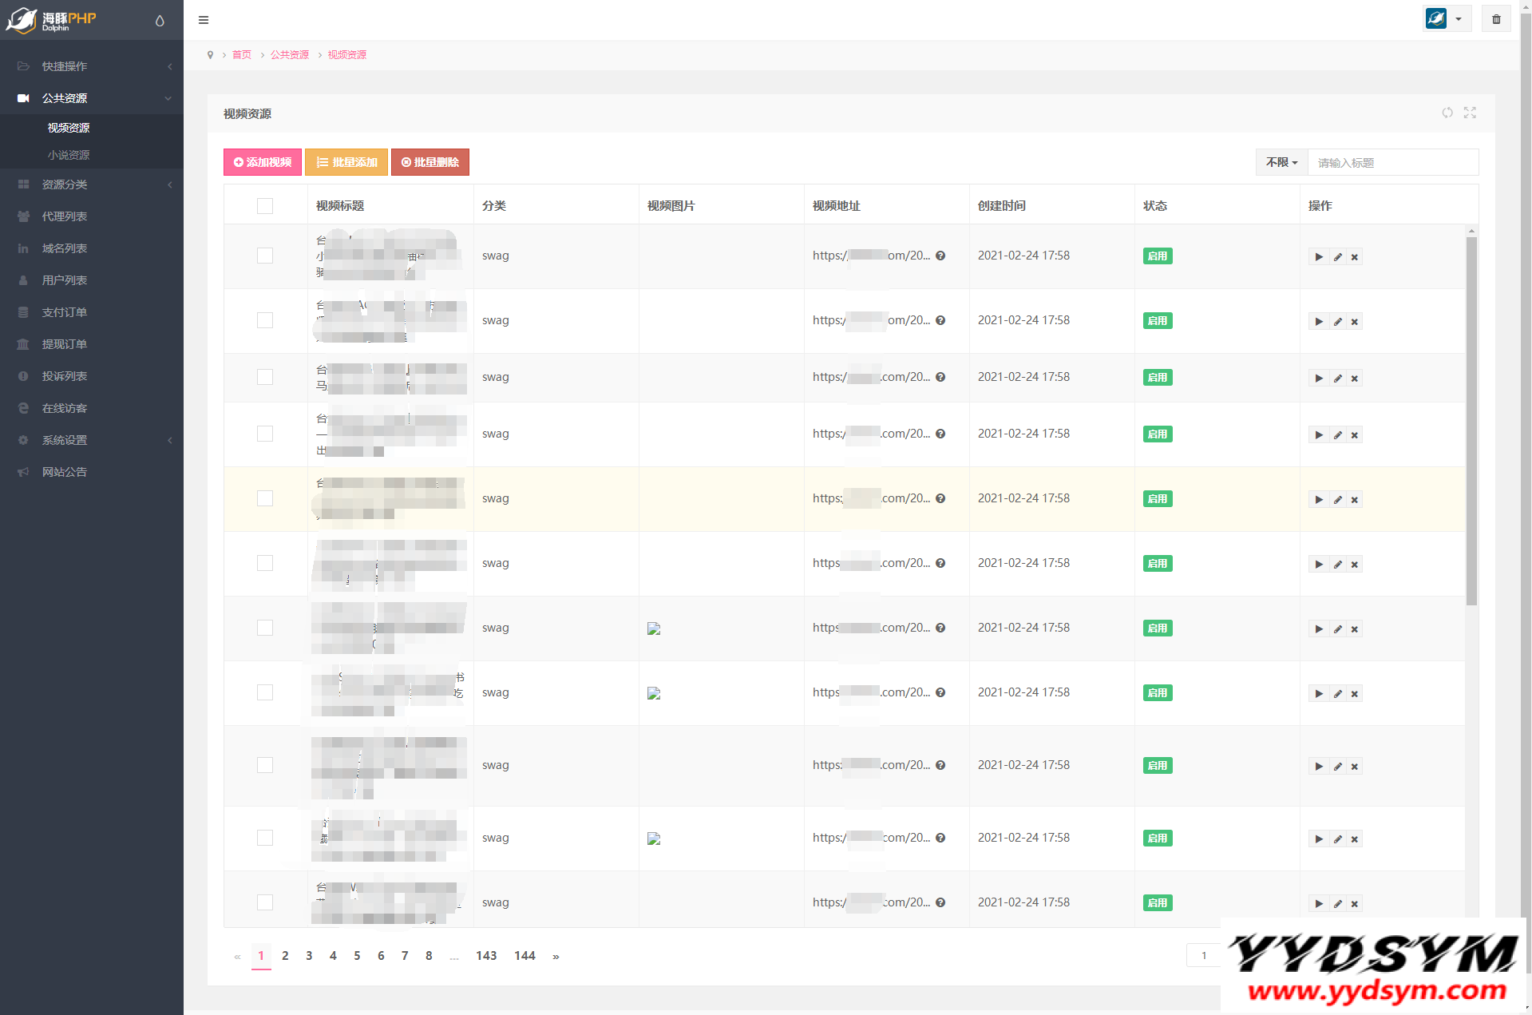Toggle the sidebar with the hamburger icon
The image size is (1532, 1015).
(204, 20)
